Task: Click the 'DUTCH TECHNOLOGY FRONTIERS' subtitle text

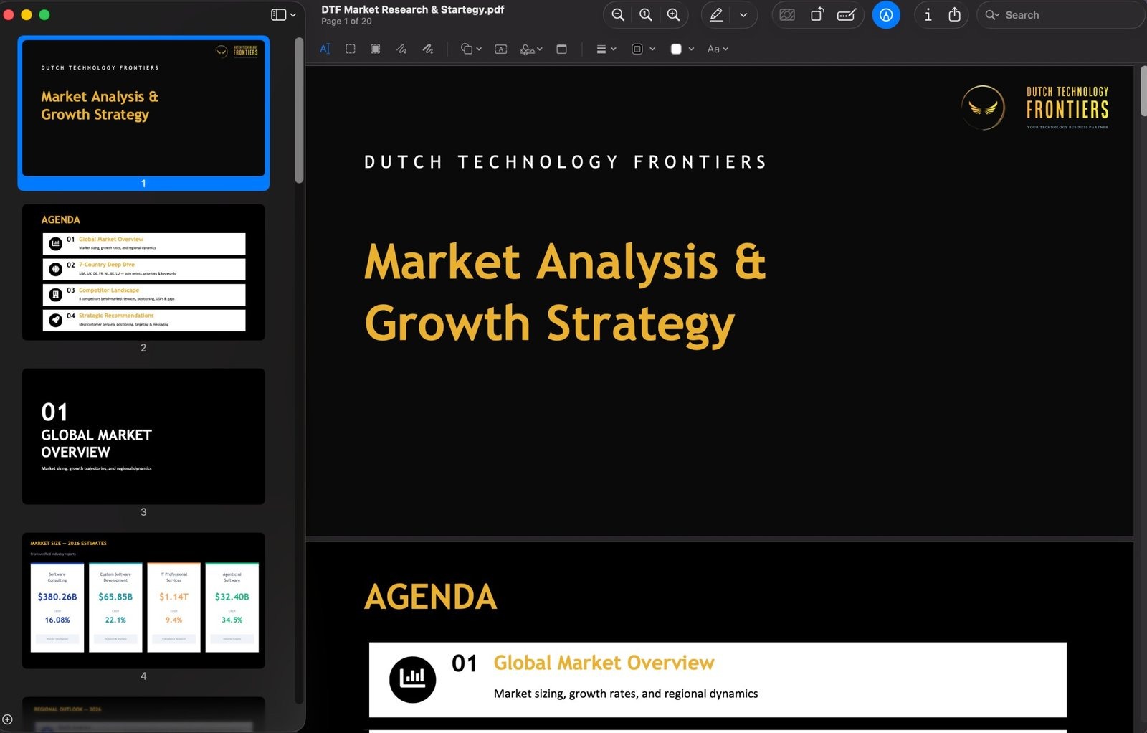Action: [566, 162]
